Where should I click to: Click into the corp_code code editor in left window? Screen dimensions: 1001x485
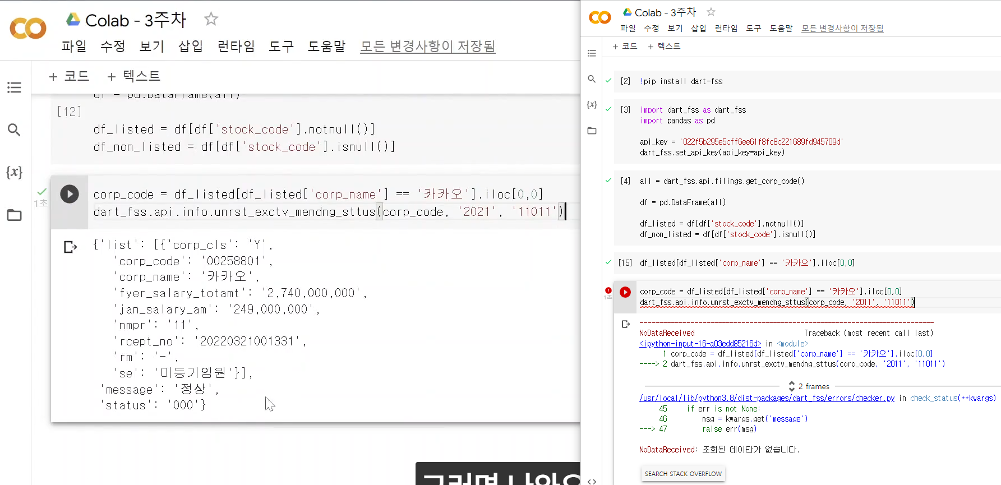[334, 203]
